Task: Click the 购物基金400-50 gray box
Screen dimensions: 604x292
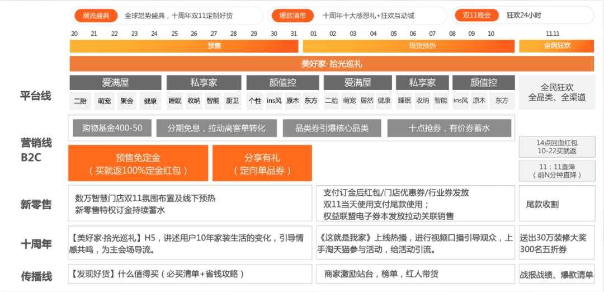Action: click(112, 128)
